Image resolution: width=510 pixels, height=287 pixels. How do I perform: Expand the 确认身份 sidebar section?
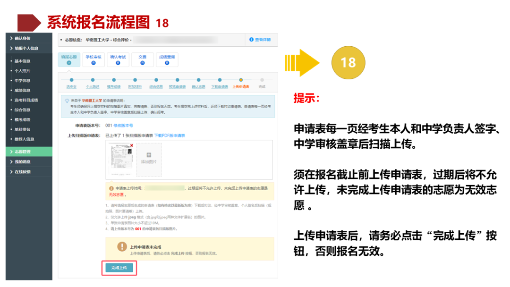pyautogui.click(x=24, y=38)
